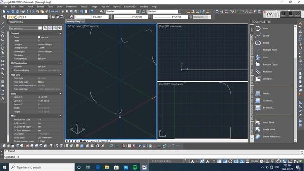Viewport: 304px width, 171px height.
Task: Click the New drawing icon in the toolbar
Action: [x=4, y=11]
